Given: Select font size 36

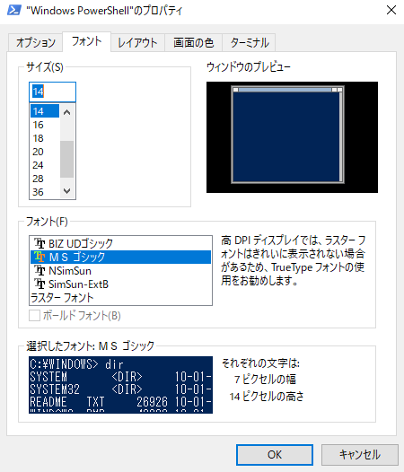Looking at the screenshot, I should coord(45,192).
